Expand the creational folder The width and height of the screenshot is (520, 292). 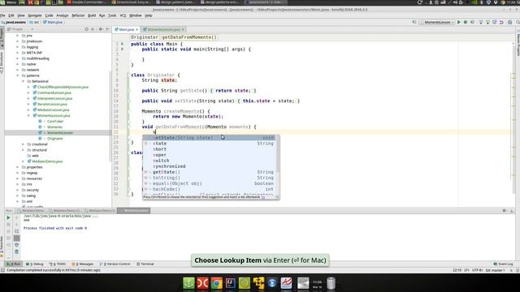(24, 144)
